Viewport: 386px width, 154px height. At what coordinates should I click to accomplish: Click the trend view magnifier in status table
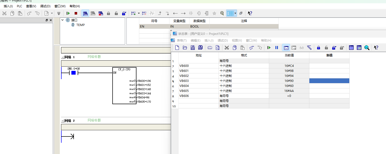[367, 48]
